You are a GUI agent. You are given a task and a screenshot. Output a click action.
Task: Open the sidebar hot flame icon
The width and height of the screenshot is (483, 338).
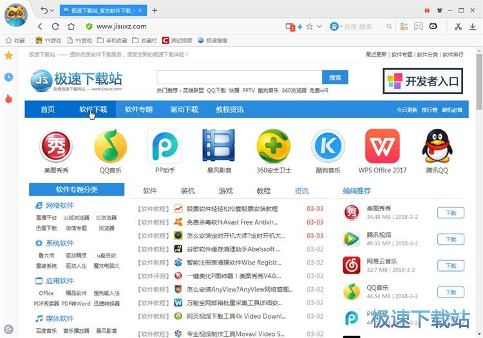tap(8, 99)
